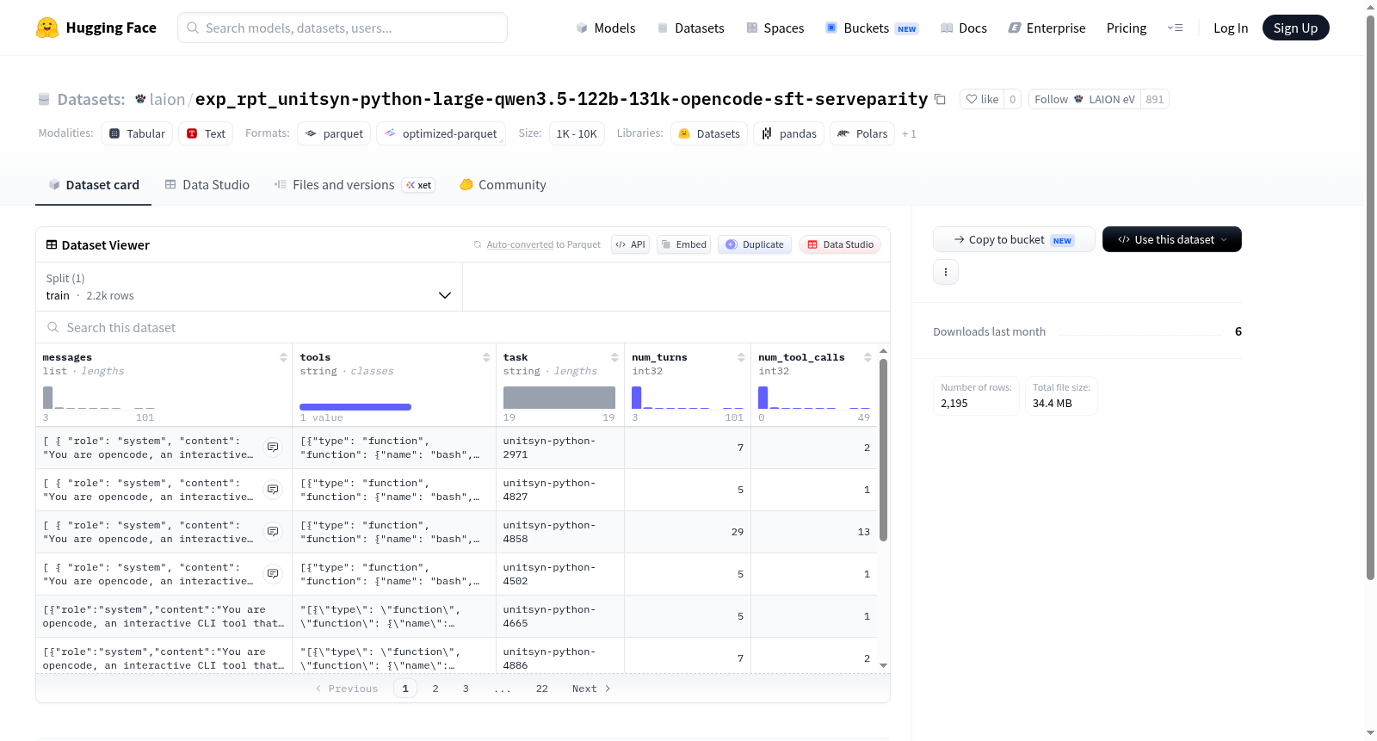Copy dataset name with the clipboard icon

[940, 99]
